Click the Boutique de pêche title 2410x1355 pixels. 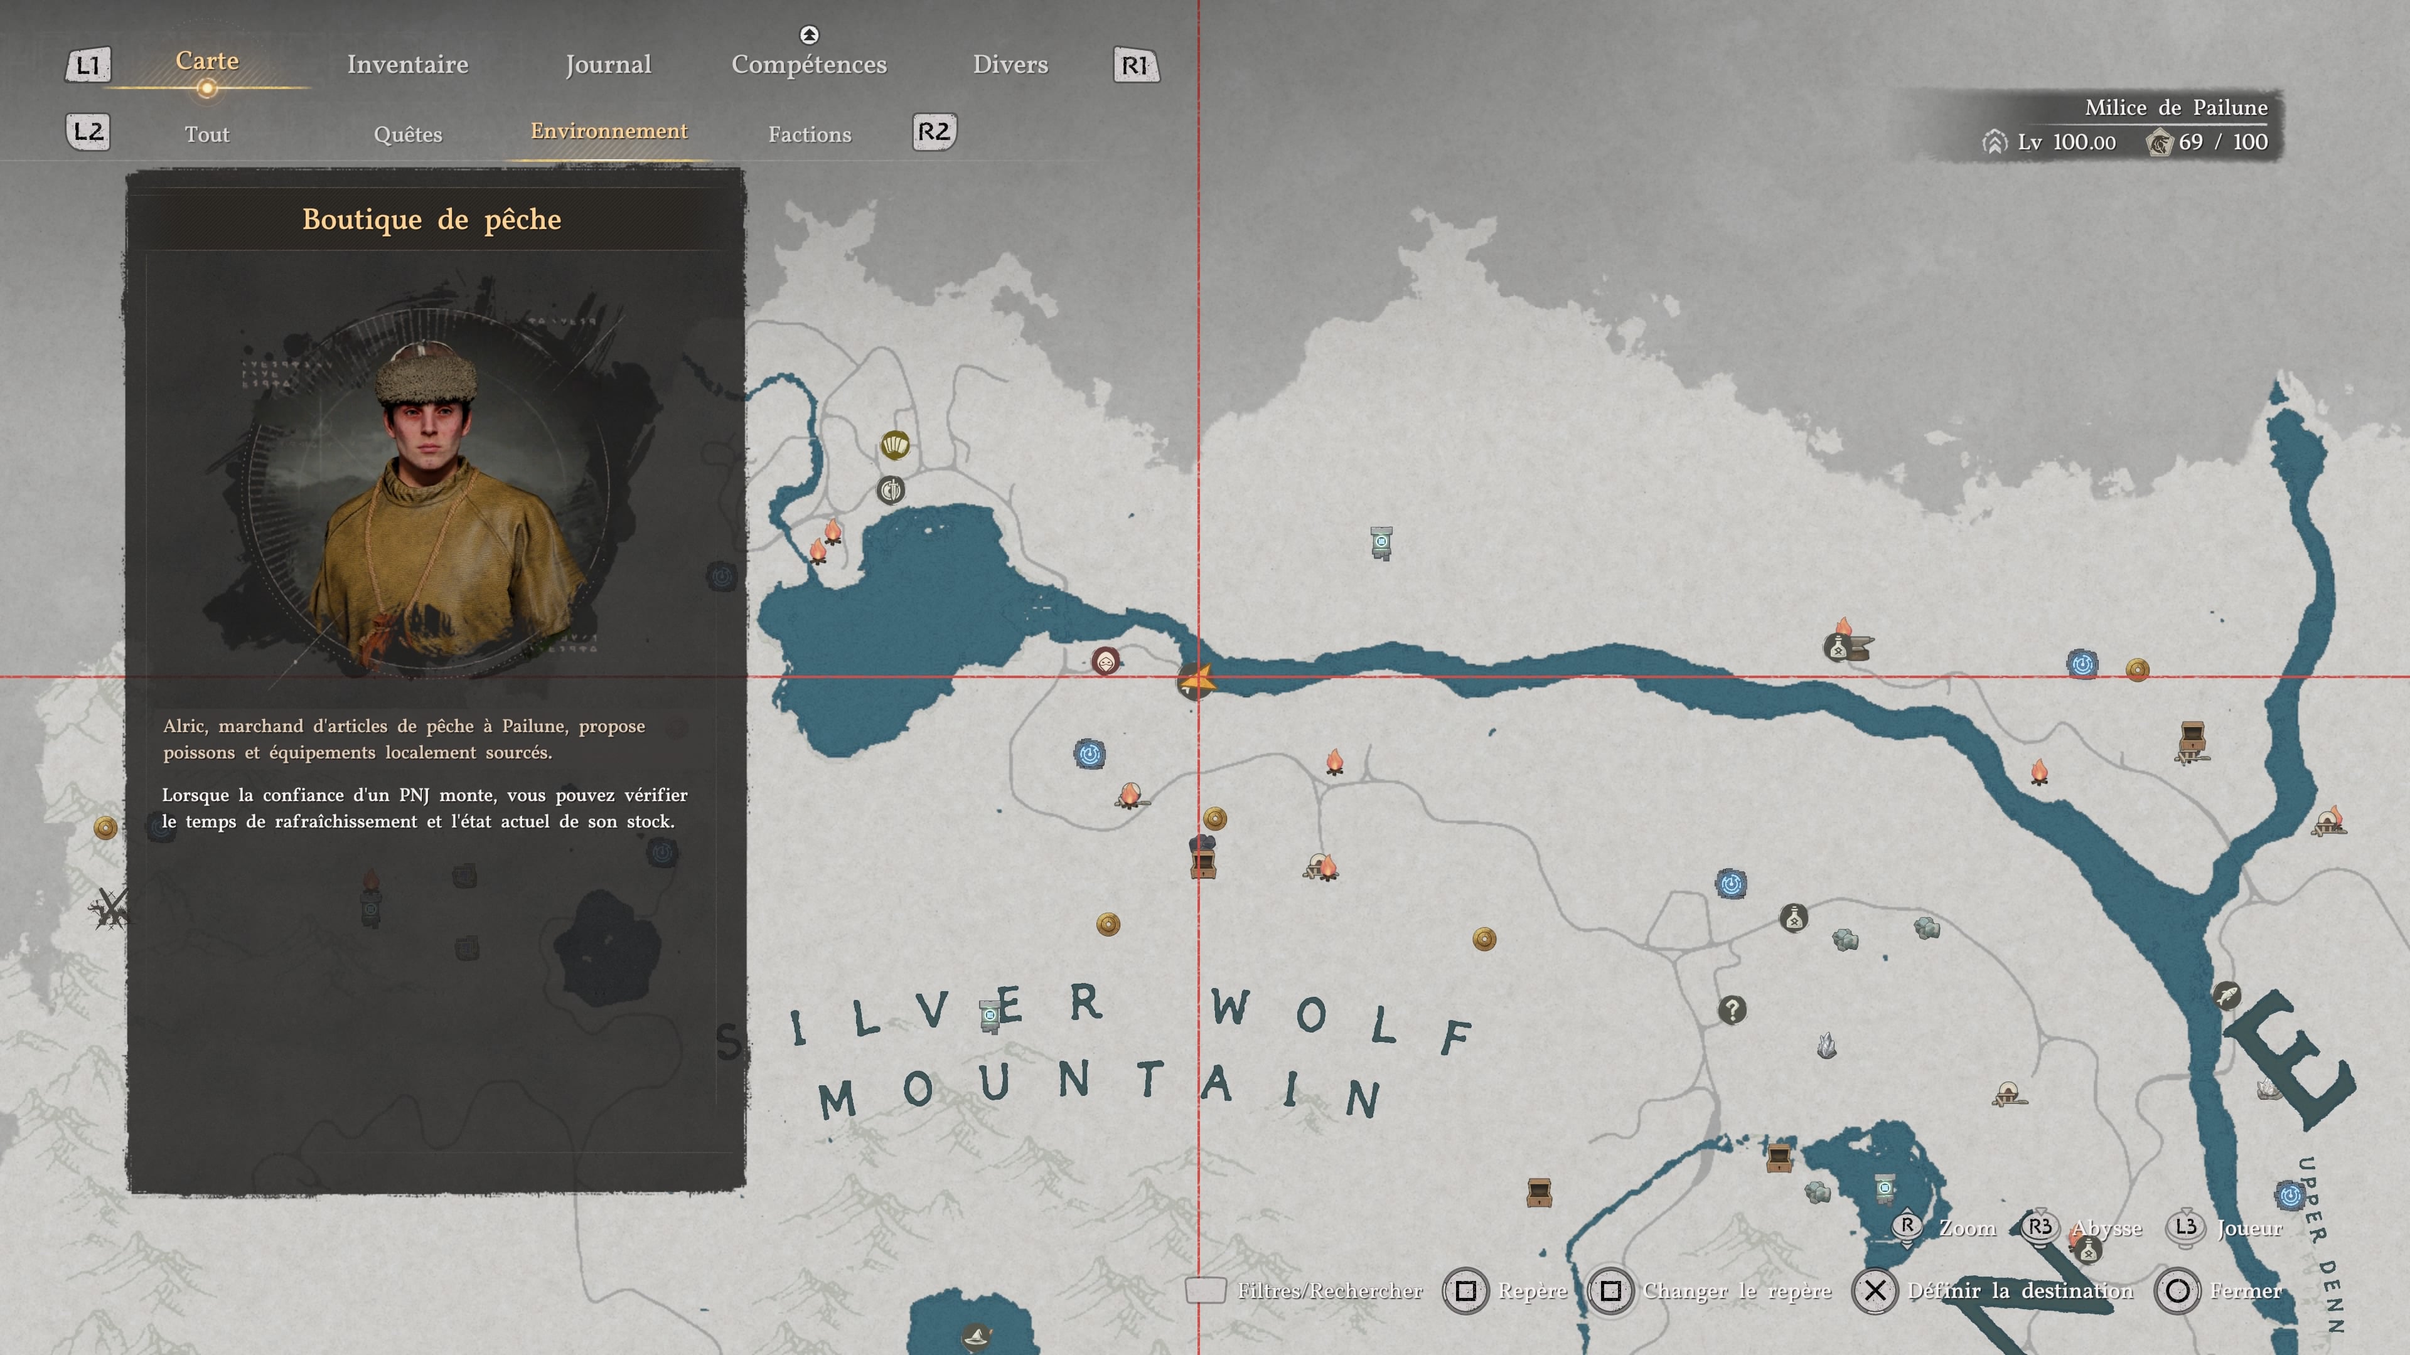(x=432, y=220)
